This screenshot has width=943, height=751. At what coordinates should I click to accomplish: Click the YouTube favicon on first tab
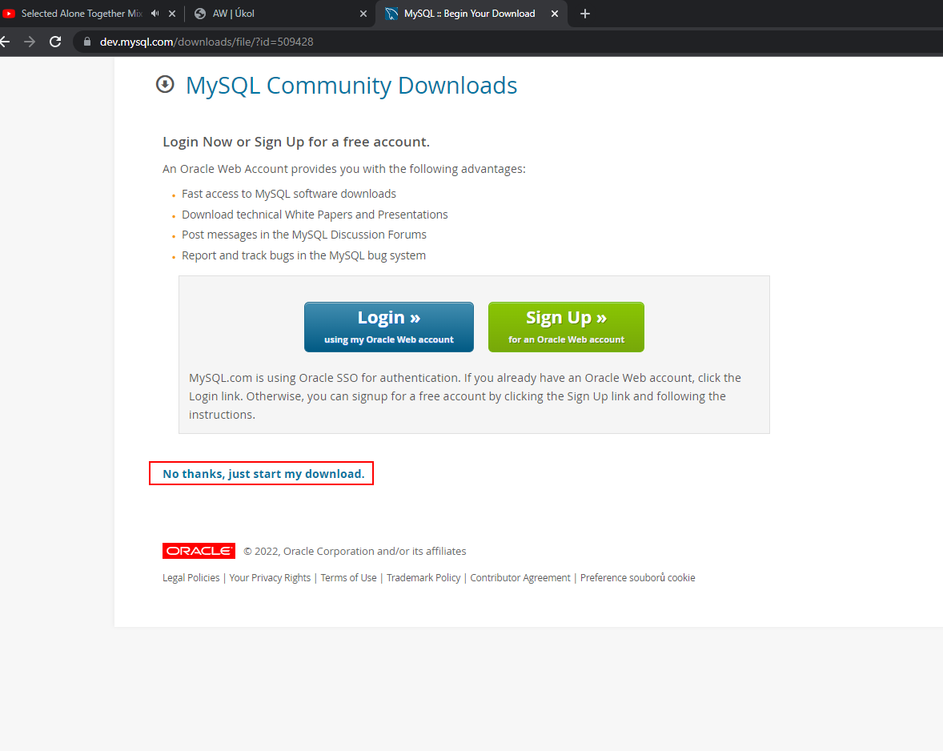(x=9, y=14)
